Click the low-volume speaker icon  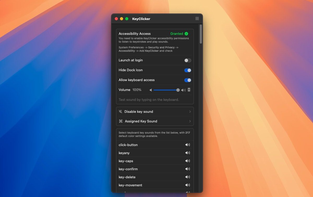[x=151, y=90]
